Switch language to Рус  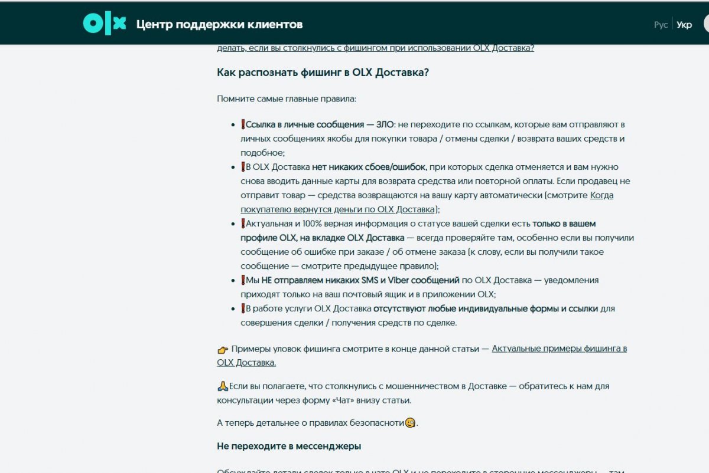(661, 25)
